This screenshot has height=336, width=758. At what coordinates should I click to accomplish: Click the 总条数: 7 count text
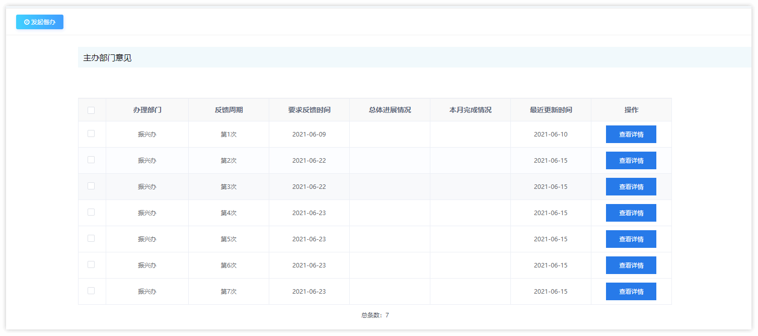coord(374,315)
